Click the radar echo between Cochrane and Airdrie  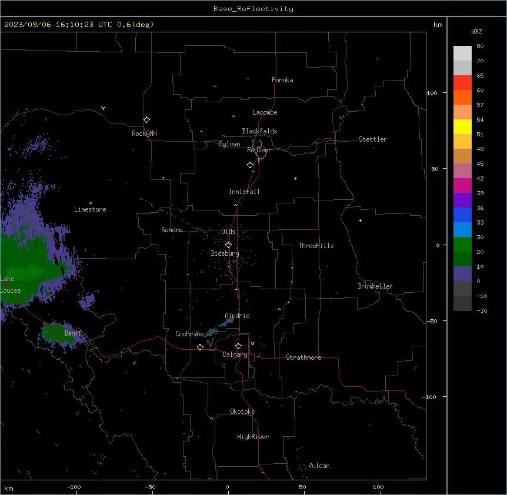(220, 326)
